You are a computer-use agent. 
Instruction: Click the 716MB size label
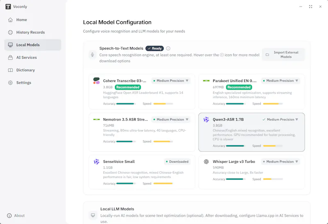108,126
